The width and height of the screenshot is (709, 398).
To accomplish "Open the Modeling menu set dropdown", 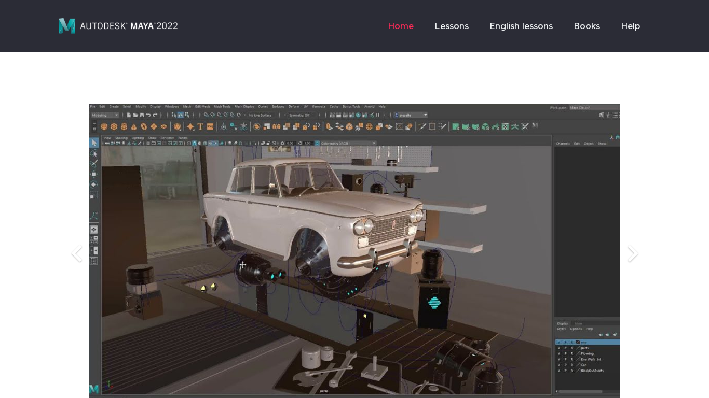I will (x=105, y=115).
